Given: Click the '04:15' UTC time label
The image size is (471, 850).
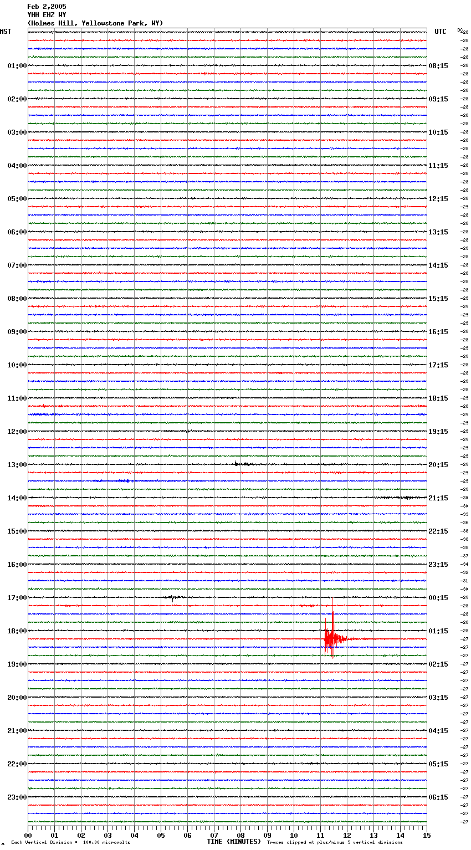Looking at the screenshot, I should 438,731.
